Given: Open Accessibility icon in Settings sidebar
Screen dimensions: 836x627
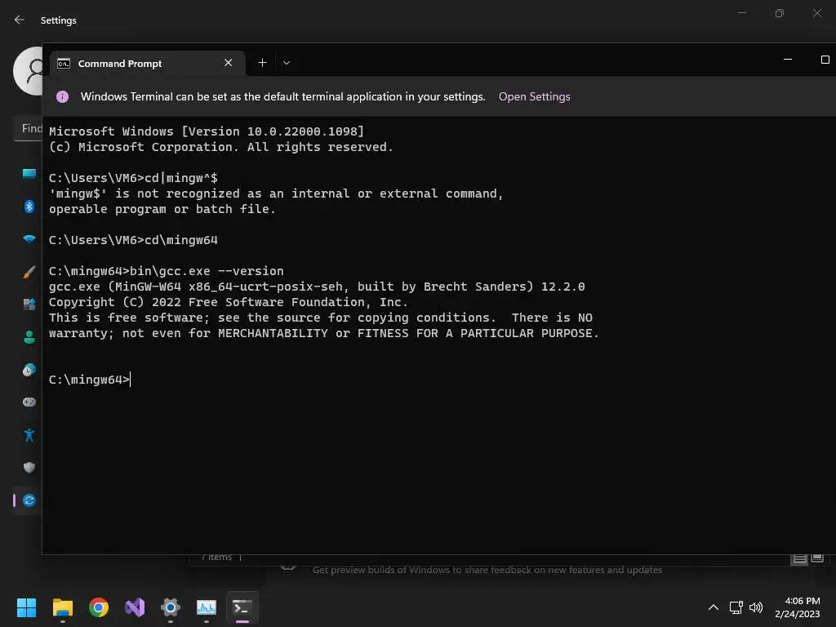Looking at the screenshot, I should 29,435.
